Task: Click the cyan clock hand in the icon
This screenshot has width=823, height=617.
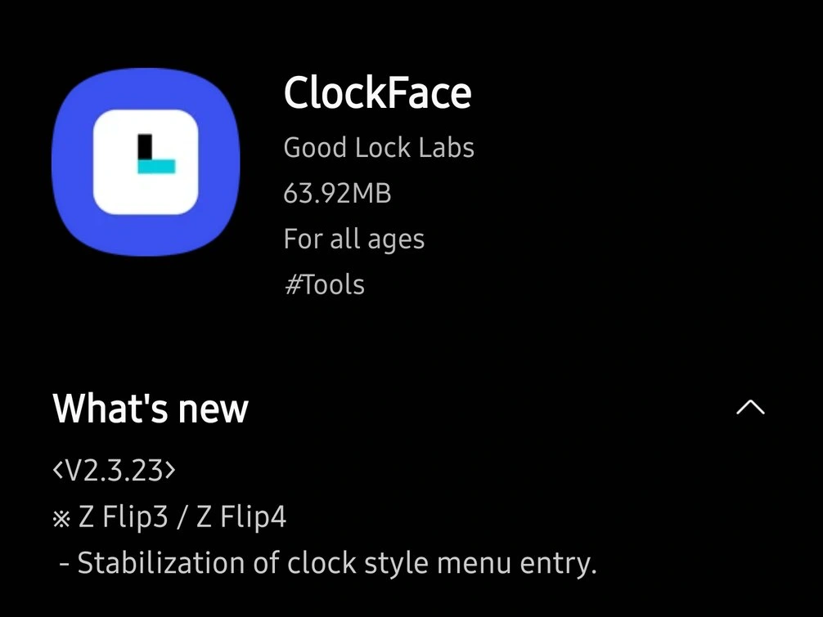Action: pos(156,166)
